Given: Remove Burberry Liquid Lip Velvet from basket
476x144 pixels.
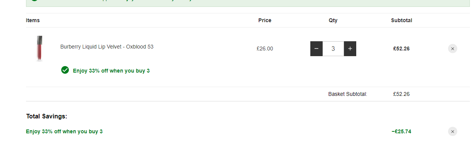Looking at the screenshot, I should [453, 49].
